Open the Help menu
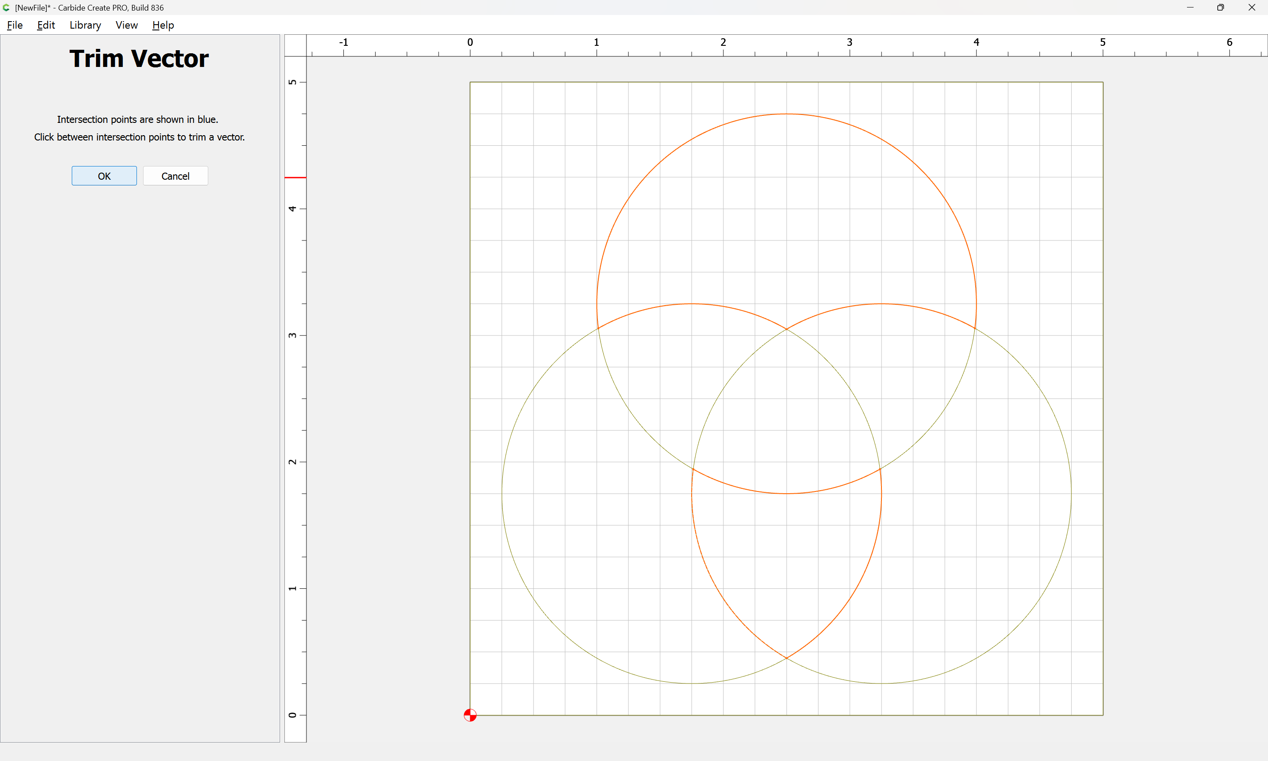The height and width of the screenshot is (761, 1268). coord(163,25)
